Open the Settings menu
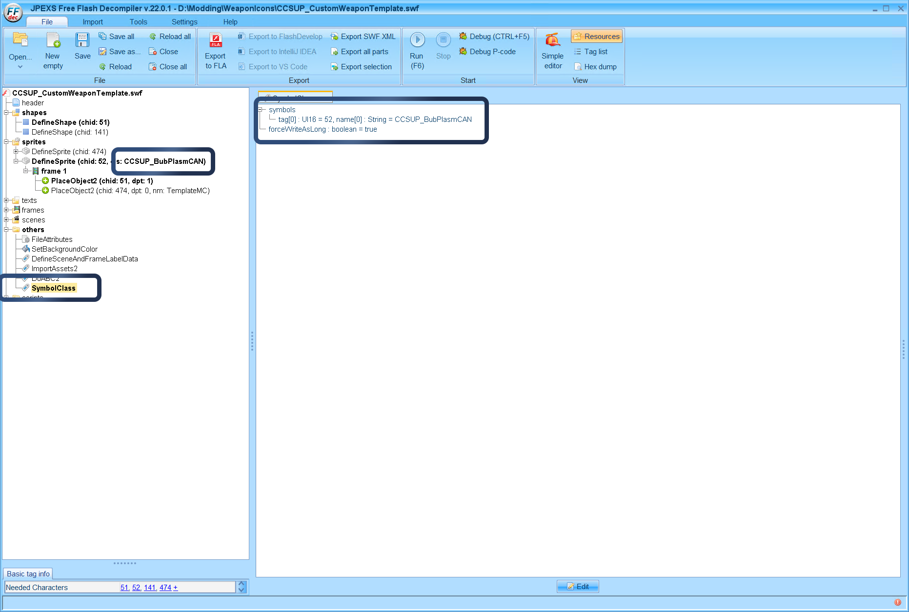This screenshot has width=909, height=612. (184, 21)
